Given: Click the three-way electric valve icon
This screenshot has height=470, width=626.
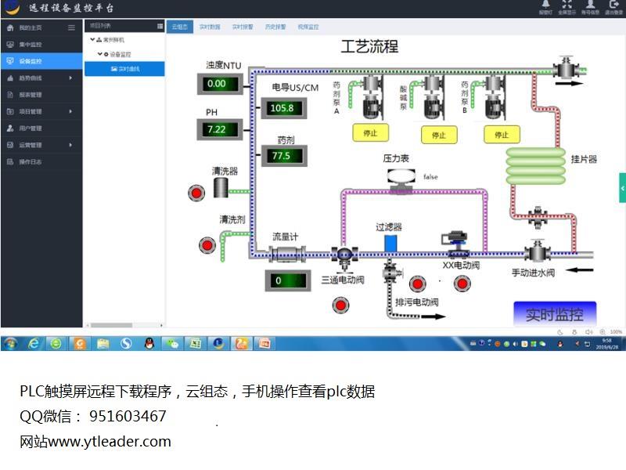Looking at the screenshot, I should click(344, 255).
